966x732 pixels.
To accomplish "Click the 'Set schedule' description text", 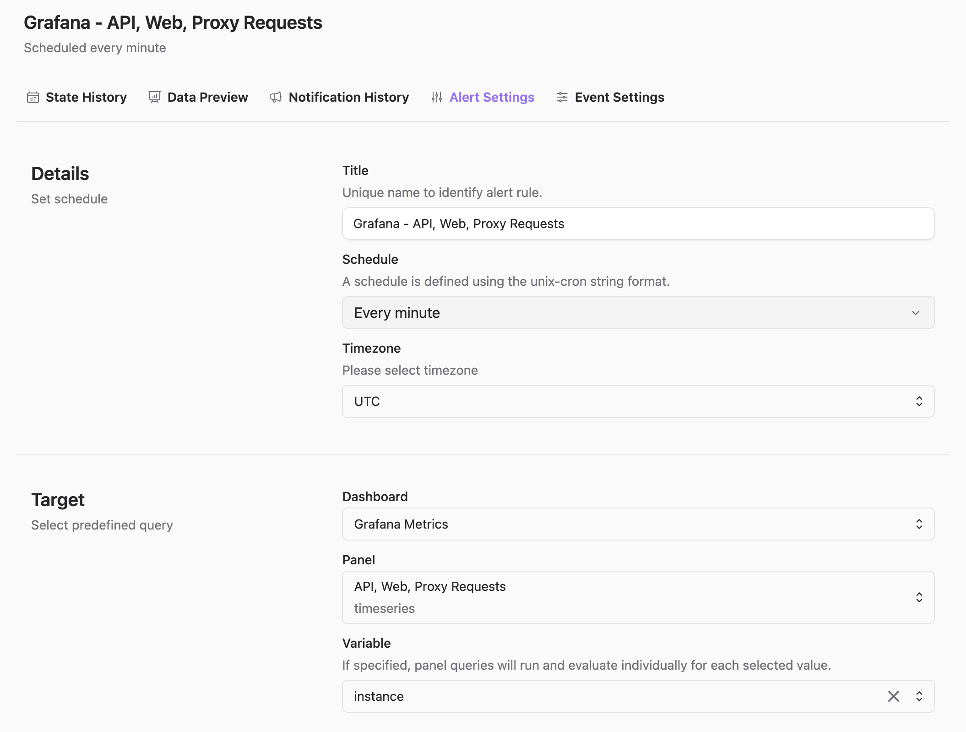I will click(x=69, y=199).
